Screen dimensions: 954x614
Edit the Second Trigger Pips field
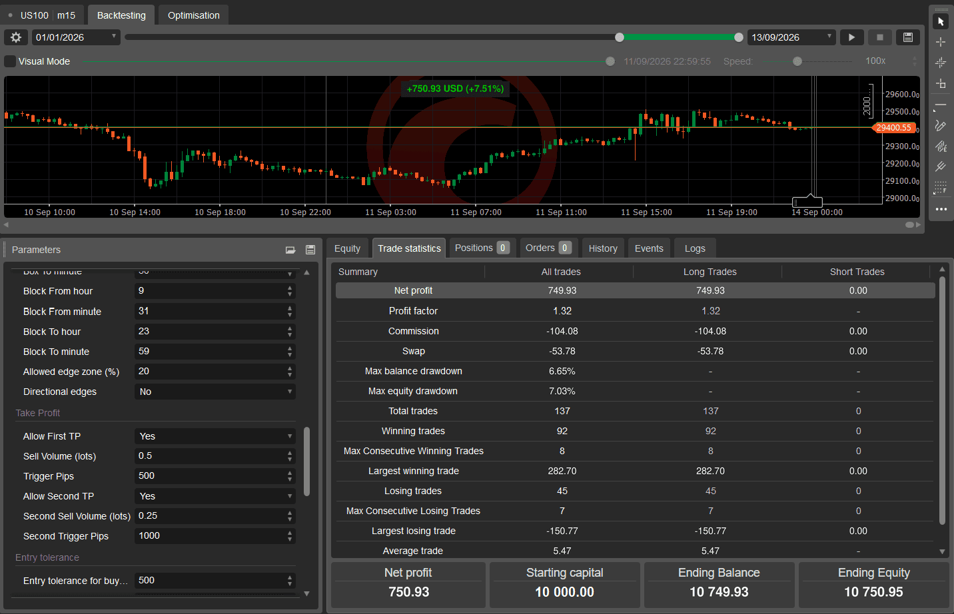215,536
